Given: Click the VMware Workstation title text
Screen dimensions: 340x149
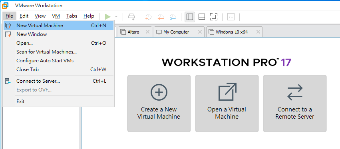Looking at the screenshot, I should click(39, 6).
